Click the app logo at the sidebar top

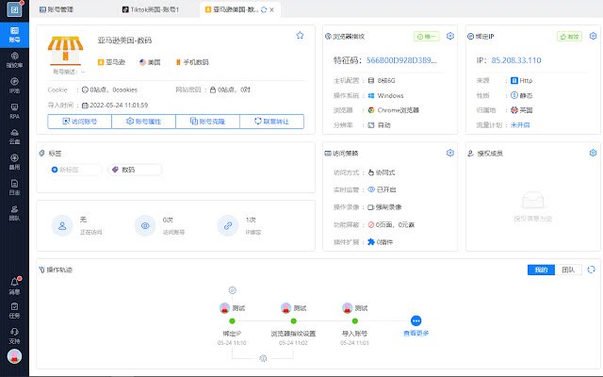click(14, 9)
